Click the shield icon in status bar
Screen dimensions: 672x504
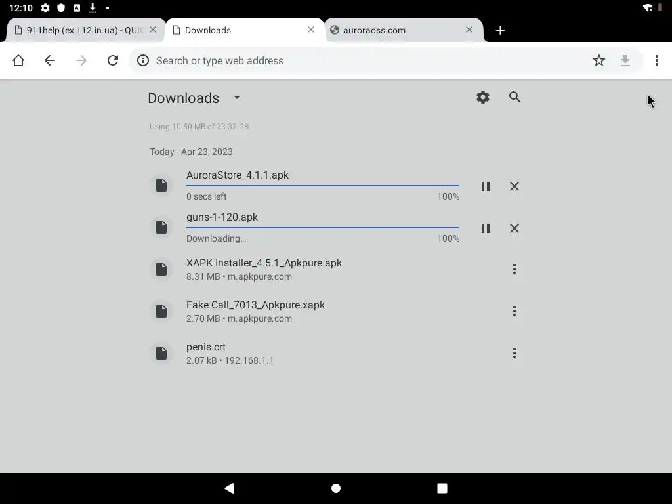tap(61, 8)
